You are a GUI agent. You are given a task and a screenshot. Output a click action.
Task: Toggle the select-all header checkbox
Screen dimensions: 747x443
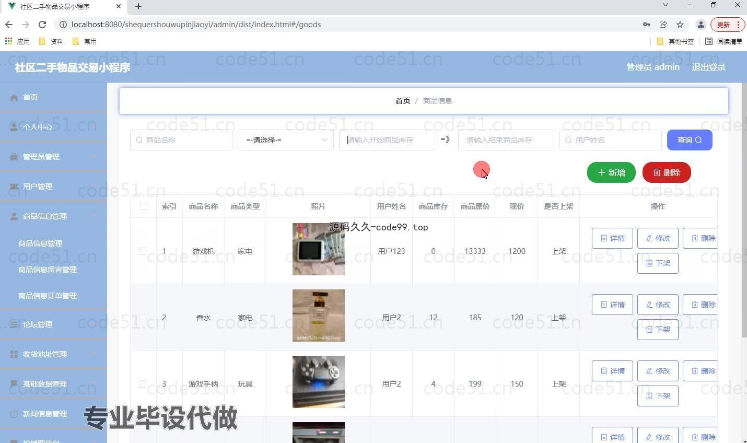[144, 206]
